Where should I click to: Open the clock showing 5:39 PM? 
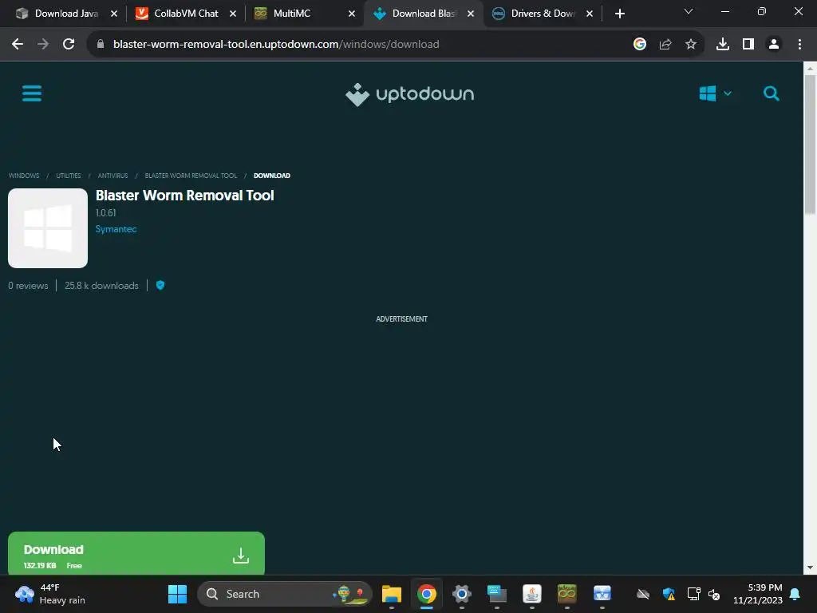coord(758,594)
